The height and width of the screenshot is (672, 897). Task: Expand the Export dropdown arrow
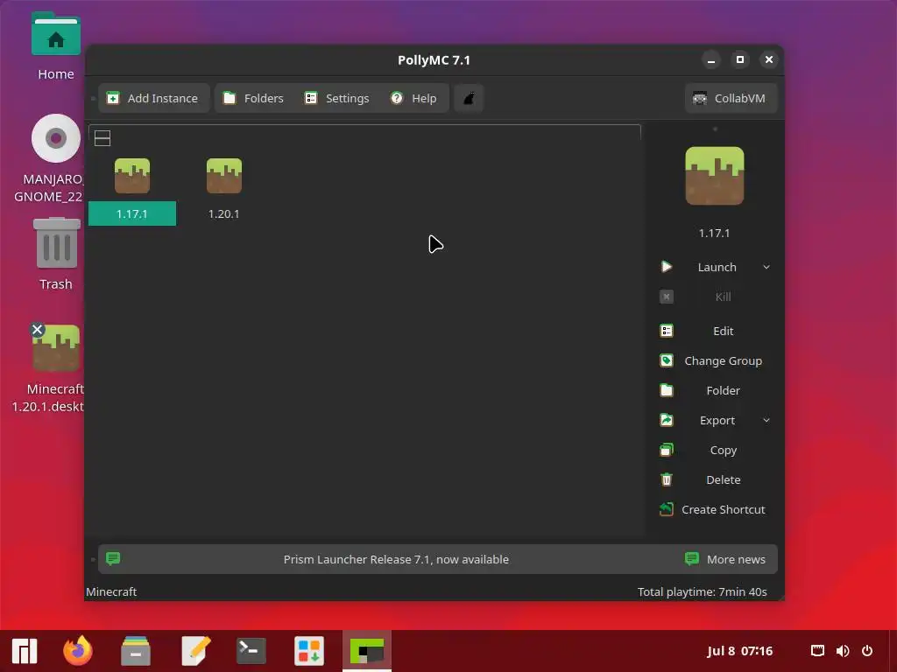click(x=766, y=420)
